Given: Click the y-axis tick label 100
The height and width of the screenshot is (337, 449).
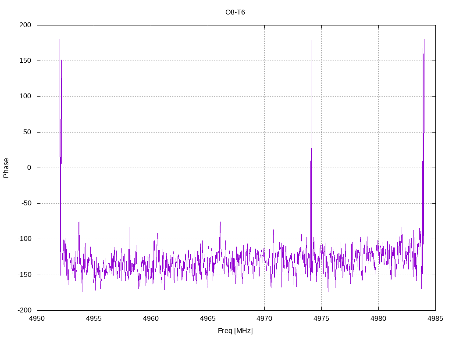Looking at the screenshot, I should point(25,96).
